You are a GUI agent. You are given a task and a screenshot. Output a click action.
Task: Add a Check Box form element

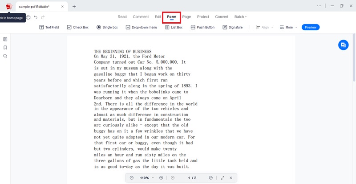tap(77, 27)
